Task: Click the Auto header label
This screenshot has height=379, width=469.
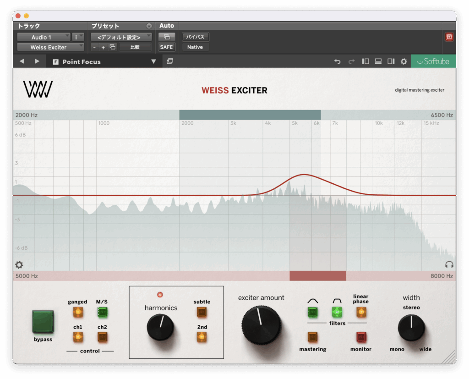Action: tap(167, 26)
